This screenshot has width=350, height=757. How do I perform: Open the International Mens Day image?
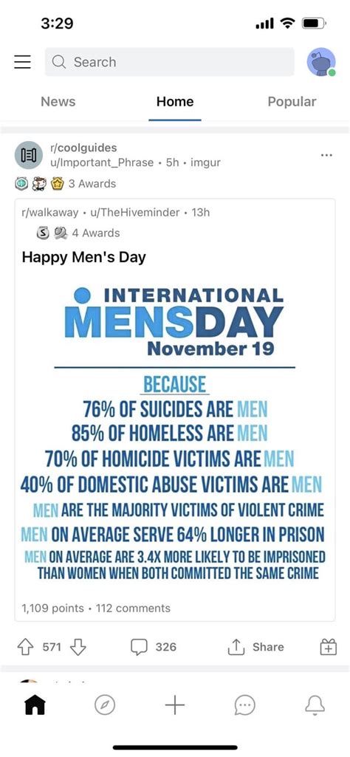(175, 432)
